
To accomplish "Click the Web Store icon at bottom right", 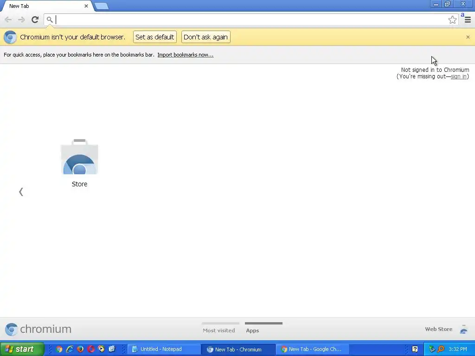I will click(x=464, y=330).
